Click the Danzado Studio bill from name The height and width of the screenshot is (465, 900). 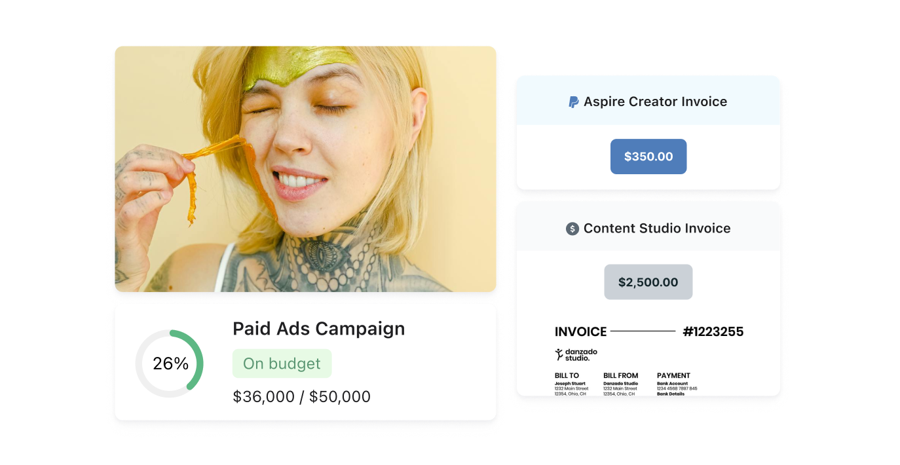click(621, 384)
